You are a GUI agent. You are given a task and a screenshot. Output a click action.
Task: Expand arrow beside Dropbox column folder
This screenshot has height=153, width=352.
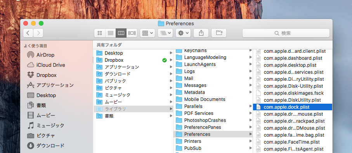(171, 60)
